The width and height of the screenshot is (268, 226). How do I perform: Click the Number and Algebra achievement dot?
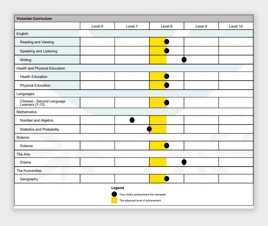[x=132, y=120]
